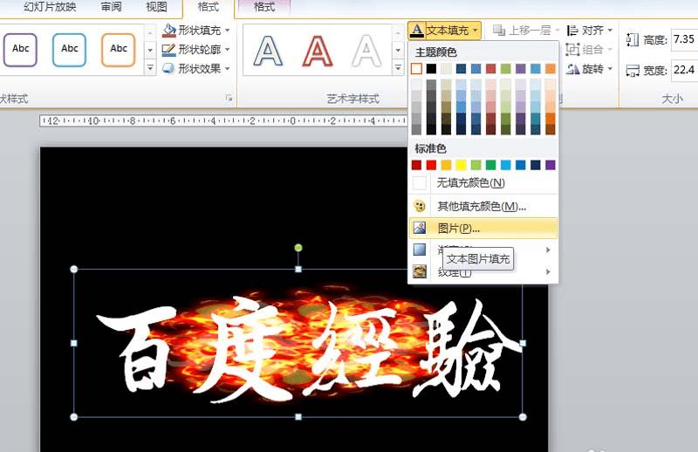Toggle the 文本填充 dropdown arrow
The image size is (698, 452).
[x=476, y=31]
